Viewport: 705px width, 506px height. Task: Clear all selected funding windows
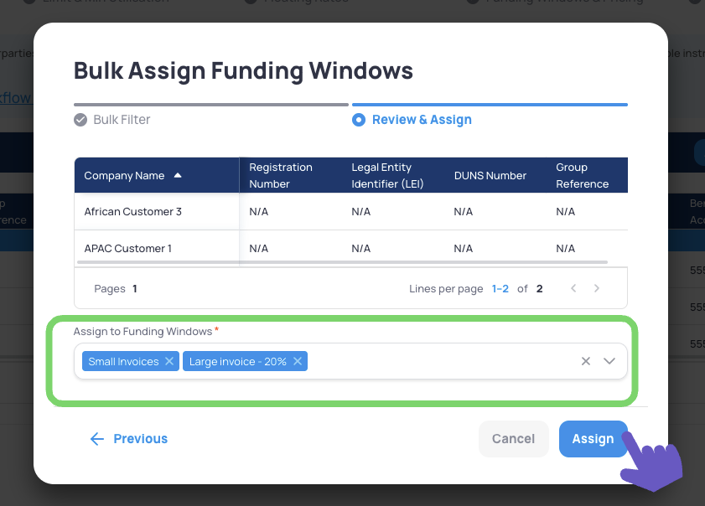(586, 361)
